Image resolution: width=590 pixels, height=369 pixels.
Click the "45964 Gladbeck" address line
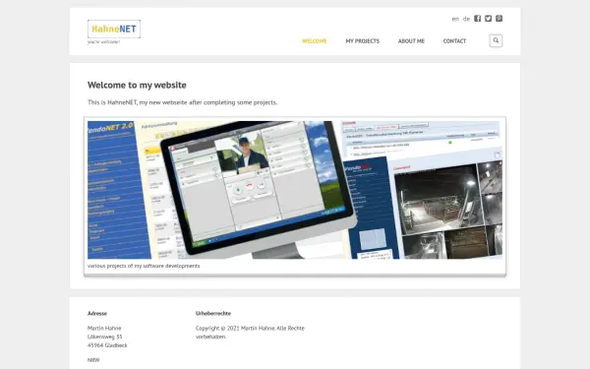click(x=107, y=345)
